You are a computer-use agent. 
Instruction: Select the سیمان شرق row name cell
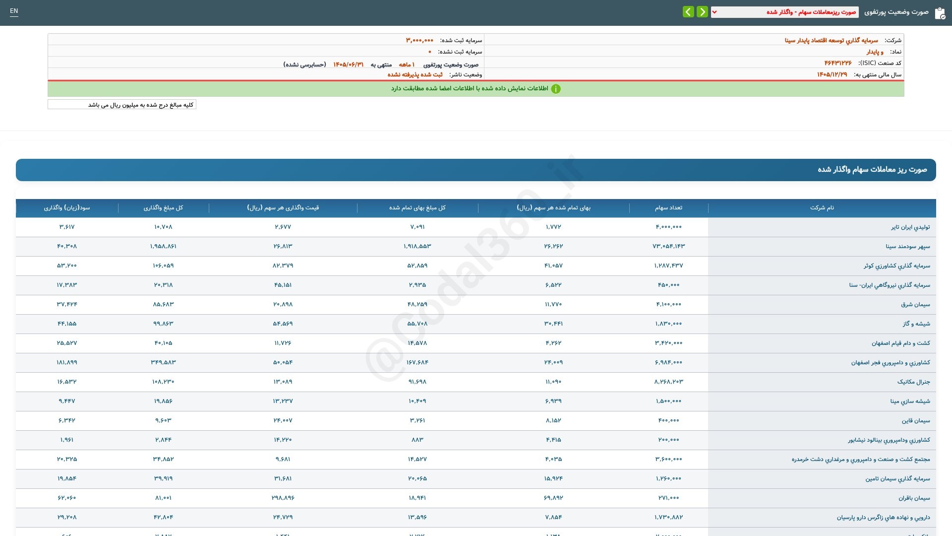click(x=822, y=305)
